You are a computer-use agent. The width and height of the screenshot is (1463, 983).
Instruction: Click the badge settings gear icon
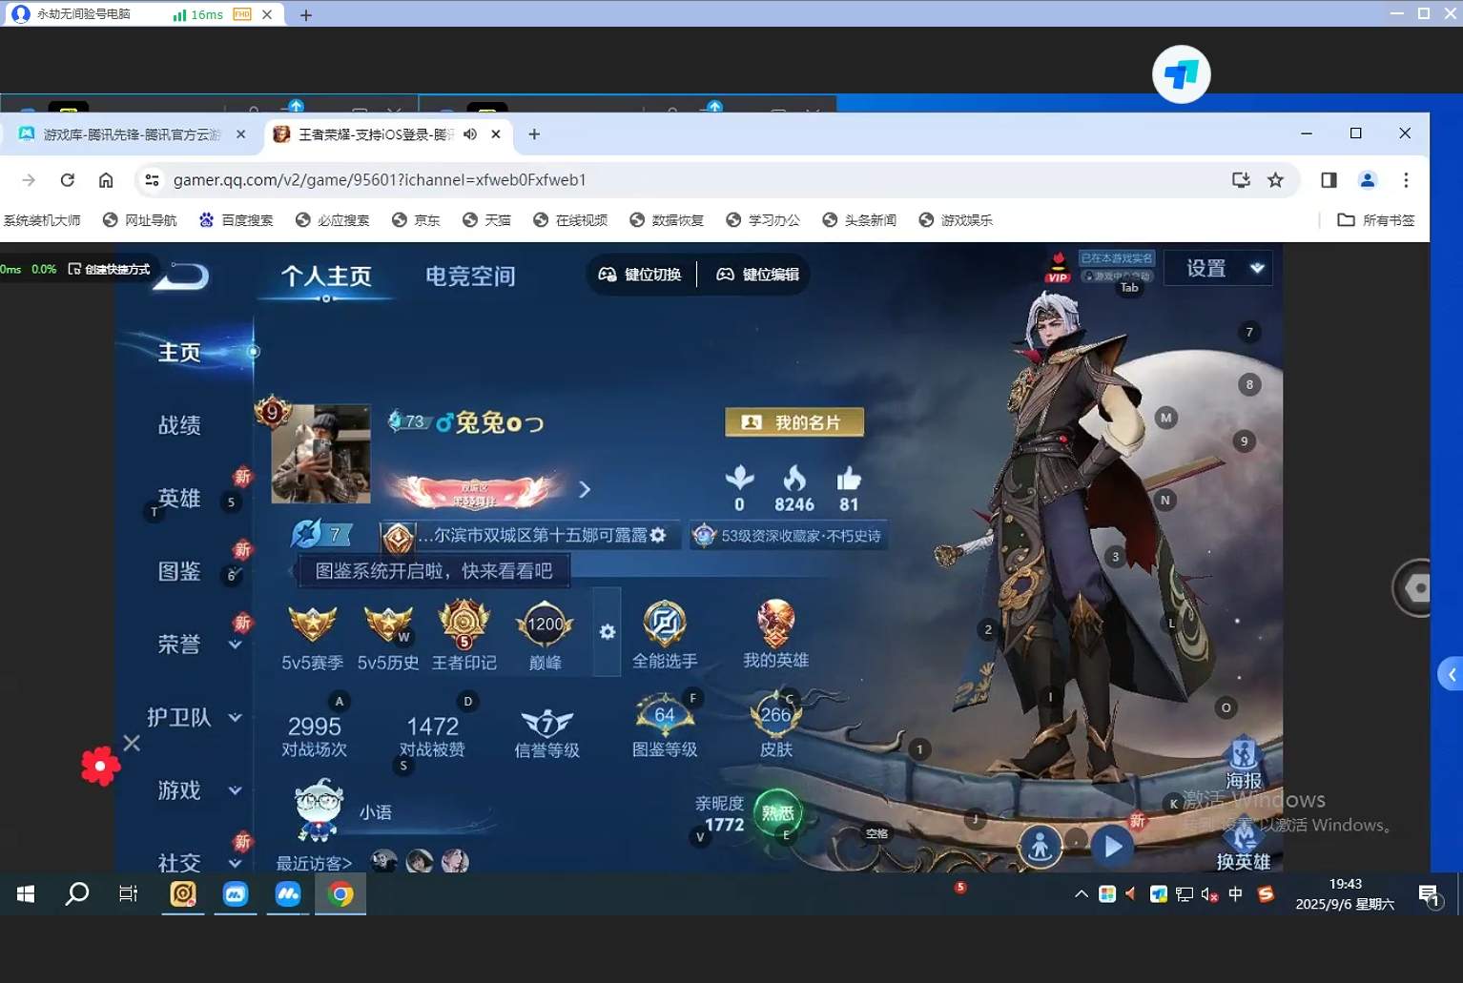[x=608, y=631]
